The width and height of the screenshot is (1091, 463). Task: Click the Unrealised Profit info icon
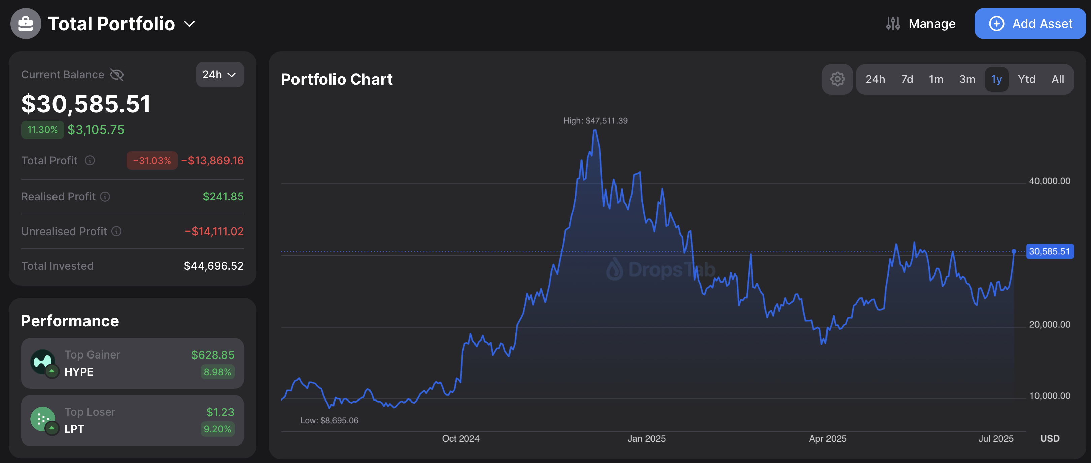tap(116, 231)
